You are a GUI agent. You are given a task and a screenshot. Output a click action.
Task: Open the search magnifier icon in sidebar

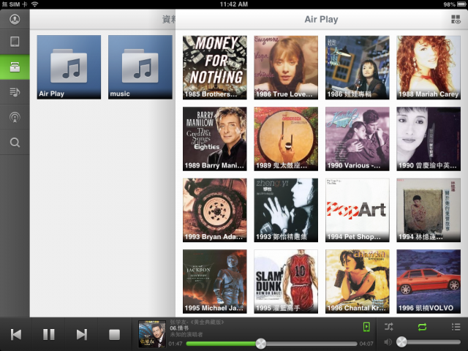tap(15, 143)
